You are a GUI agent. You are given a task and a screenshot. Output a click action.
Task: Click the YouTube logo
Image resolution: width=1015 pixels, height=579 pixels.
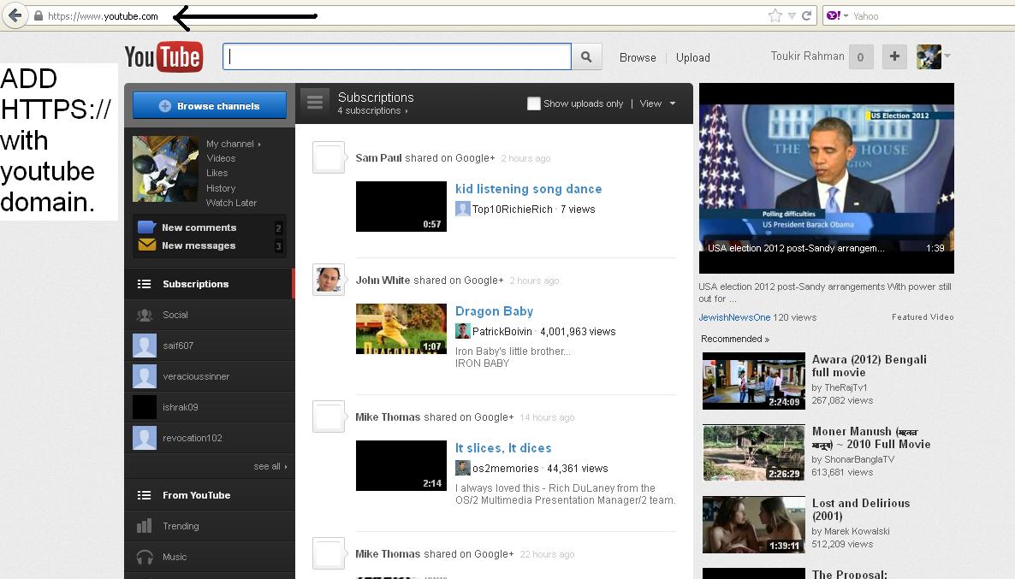click(x=163, y=57)
